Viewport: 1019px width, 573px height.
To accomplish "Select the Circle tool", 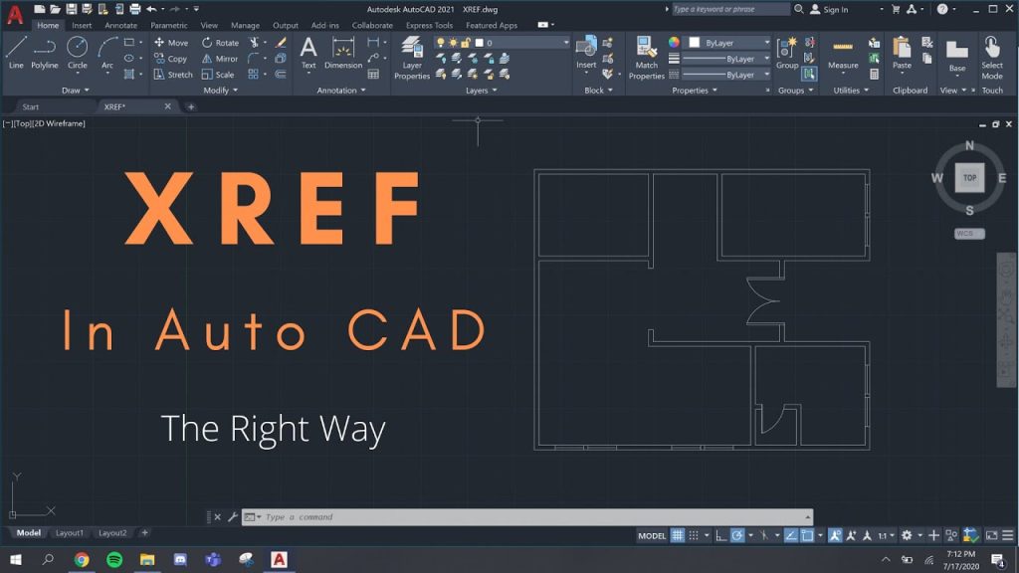I will pos(78,53).
